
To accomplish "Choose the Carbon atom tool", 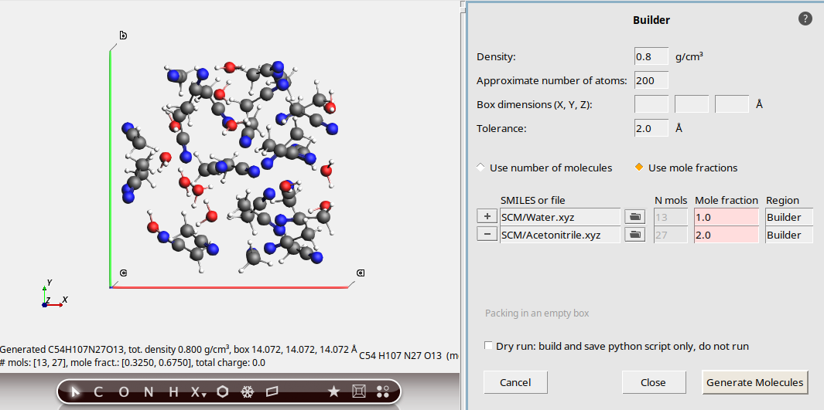I will (98, 391).
